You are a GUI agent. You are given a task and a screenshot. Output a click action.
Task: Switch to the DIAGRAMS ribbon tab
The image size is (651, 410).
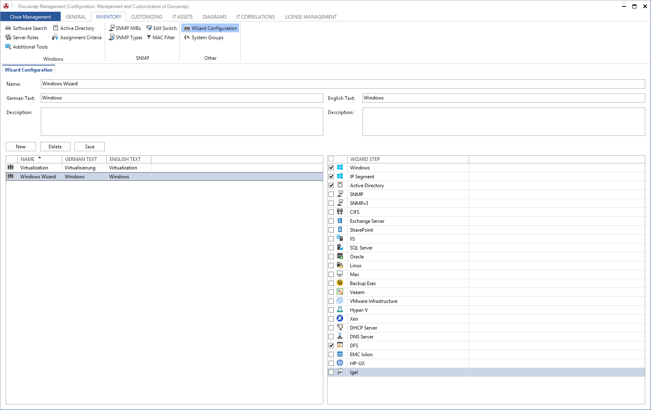pyautogui.click(x=215, y=17)
